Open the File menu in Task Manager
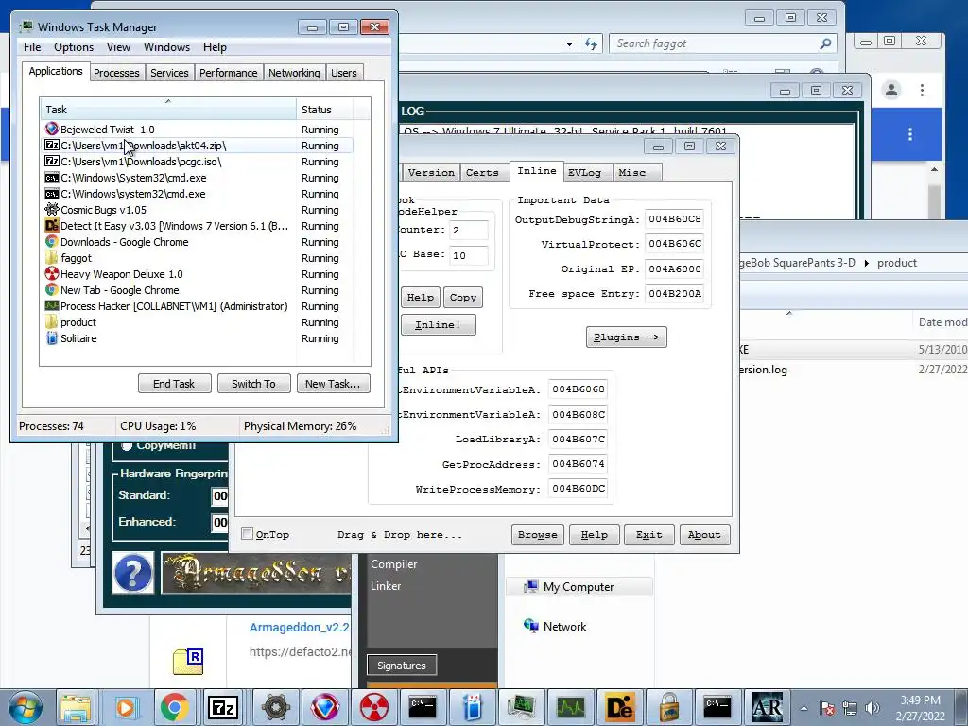The height and width of the screenshot is (726, 968). pos(32,47)
